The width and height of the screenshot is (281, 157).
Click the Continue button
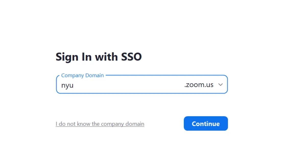[x=206, y=123]
